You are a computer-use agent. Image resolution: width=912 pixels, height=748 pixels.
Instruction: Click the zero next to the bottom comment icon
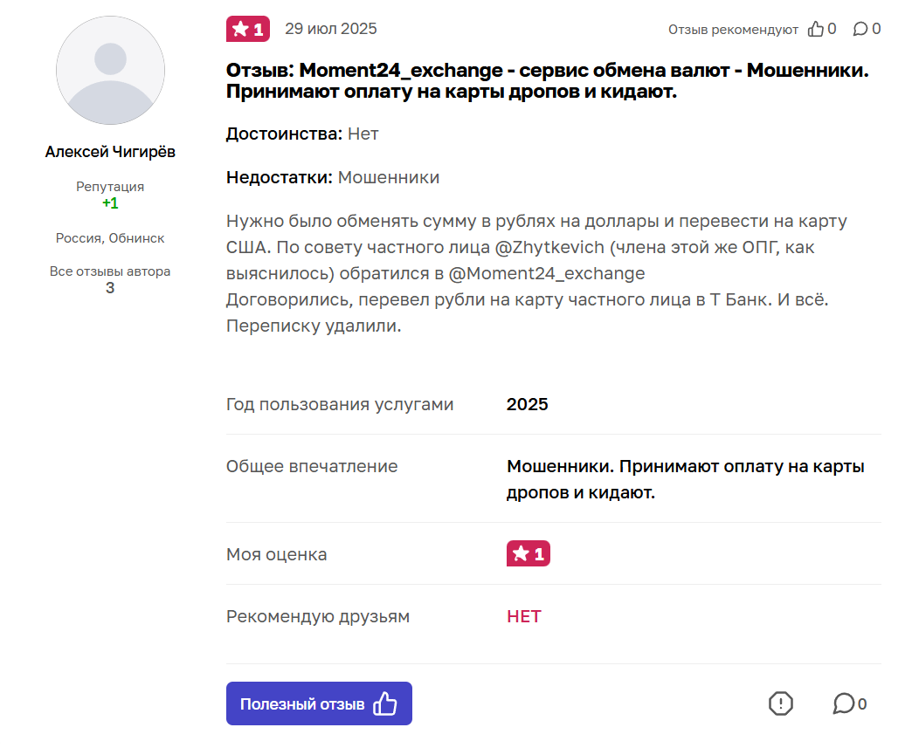[x=860, y=703]
